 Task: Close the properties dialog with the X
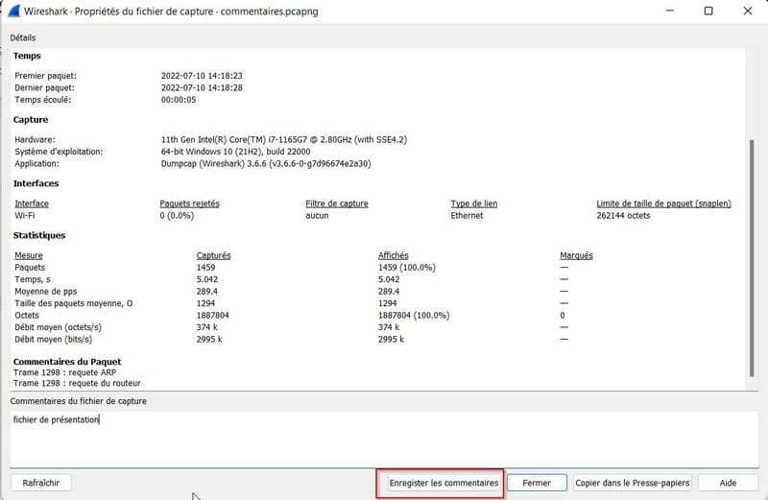pyautogui.click(x=751, y=12)
